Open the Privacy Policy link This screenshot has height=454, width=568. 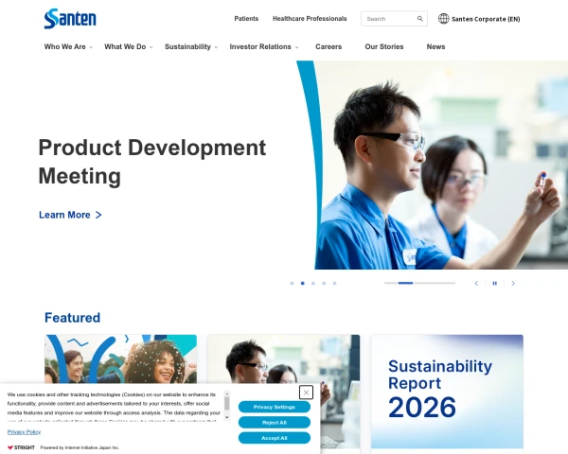(x=24, y=432)
